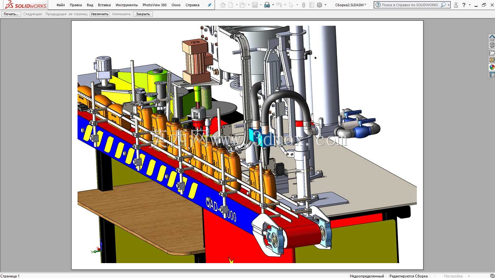Screen dimensions: 495x278
Task: Open the File Explorer folder pane icon
Action: pos(492,53)
